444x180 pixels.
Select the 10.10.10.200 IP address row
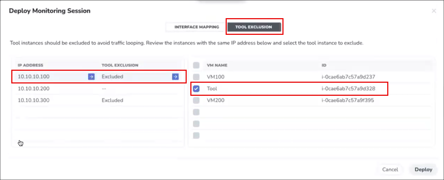click(x=33, y=89)
